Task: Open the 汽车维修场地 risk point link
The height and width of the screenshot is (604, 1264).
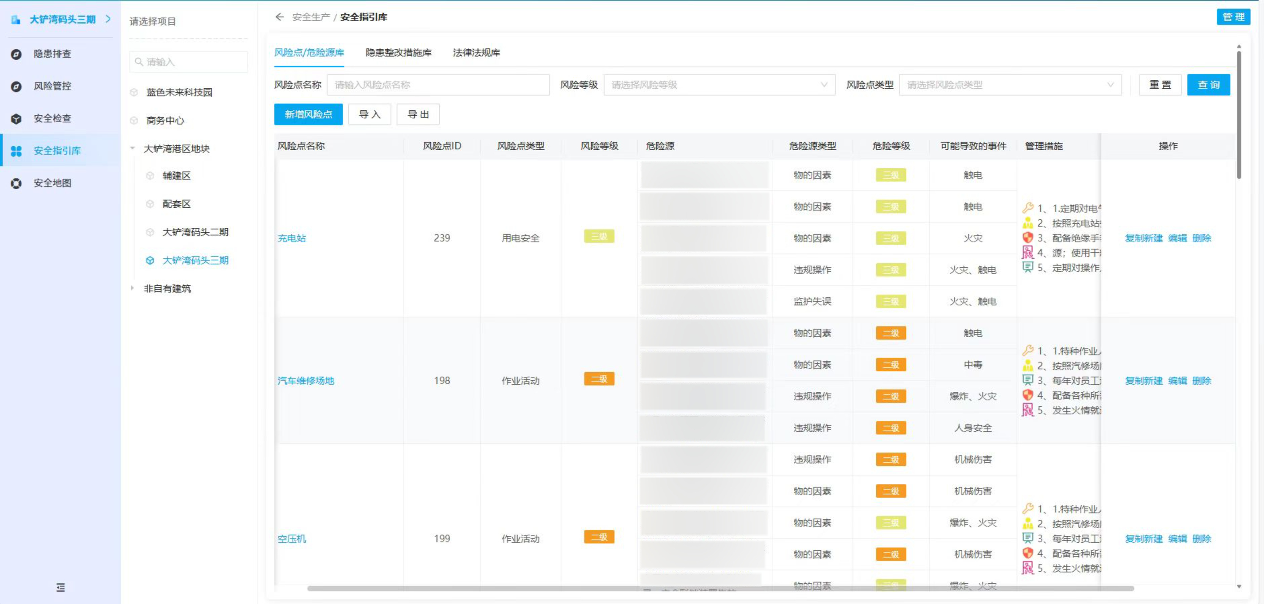Action: pos(306,381)
